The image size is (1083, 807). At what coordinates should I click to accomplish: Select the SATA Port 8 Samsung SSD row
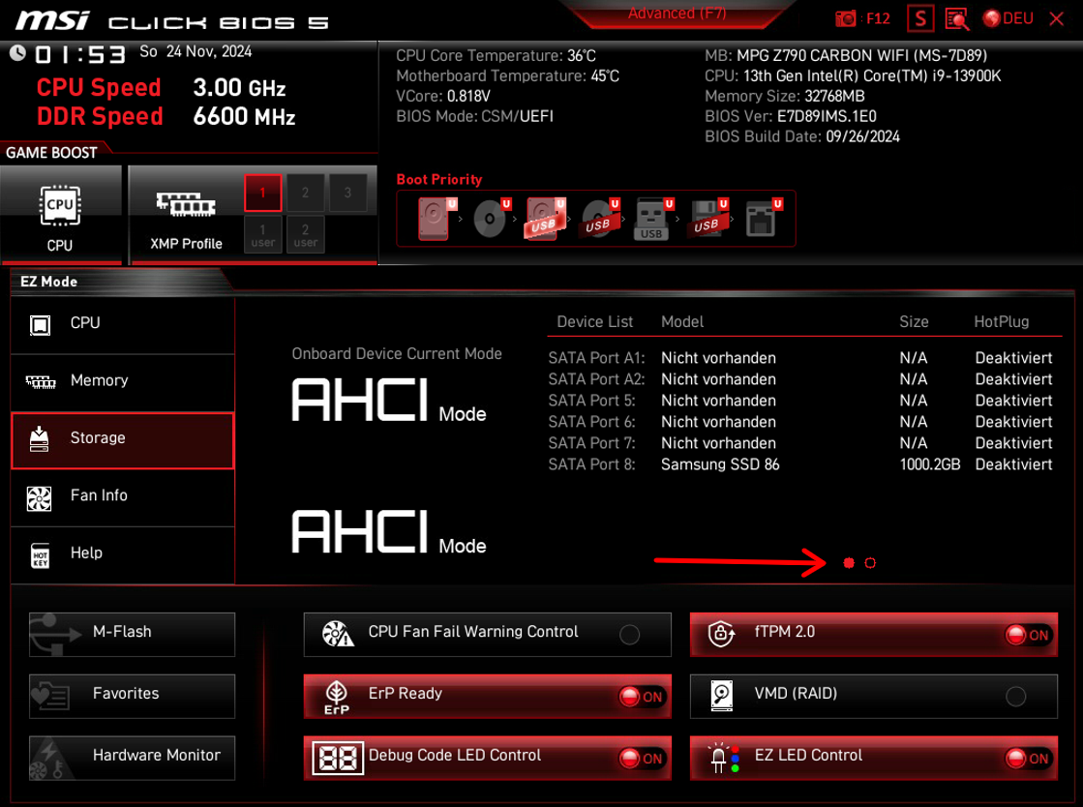[801, 464]
